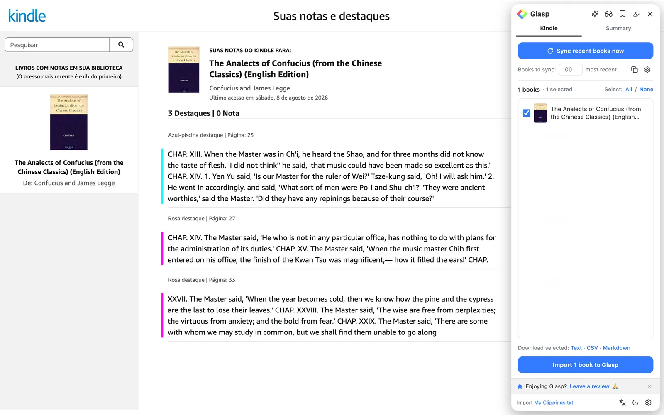The image size is (664, 415).
Task: Open sync settings gear icon
Action: tap(647, 70)
